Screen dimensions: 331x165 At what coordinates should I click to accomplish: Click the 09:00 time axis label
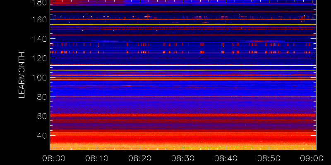312,158
